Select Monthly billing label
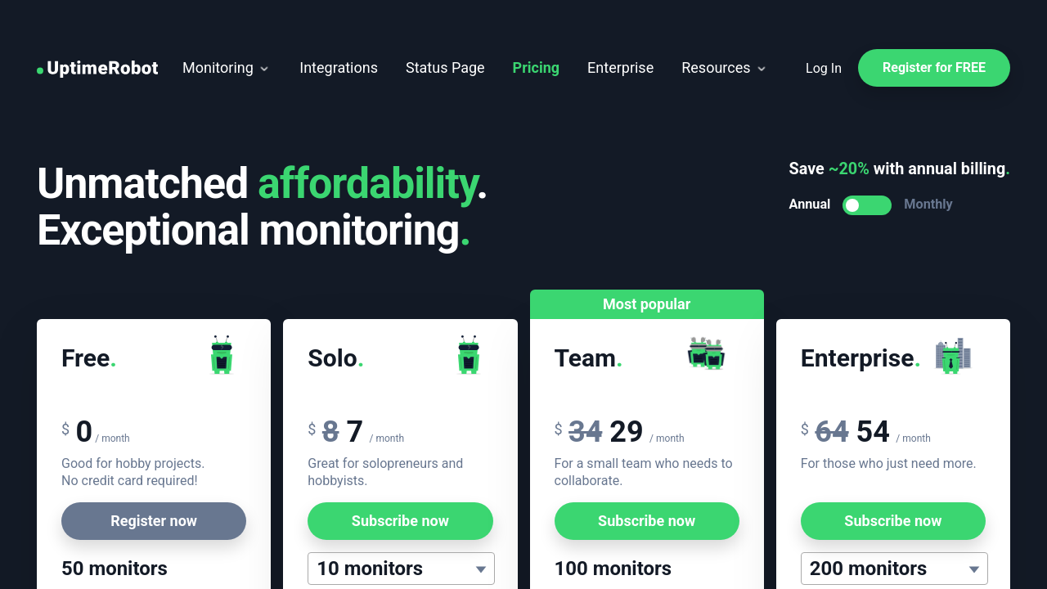Screen dimensions: 1047x589 (x=928, y=205)
